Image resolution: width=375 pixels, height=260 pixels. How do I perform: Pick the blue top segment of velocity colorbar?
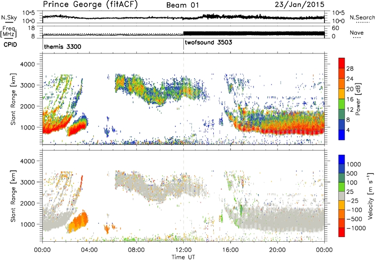tap(342, 160)
